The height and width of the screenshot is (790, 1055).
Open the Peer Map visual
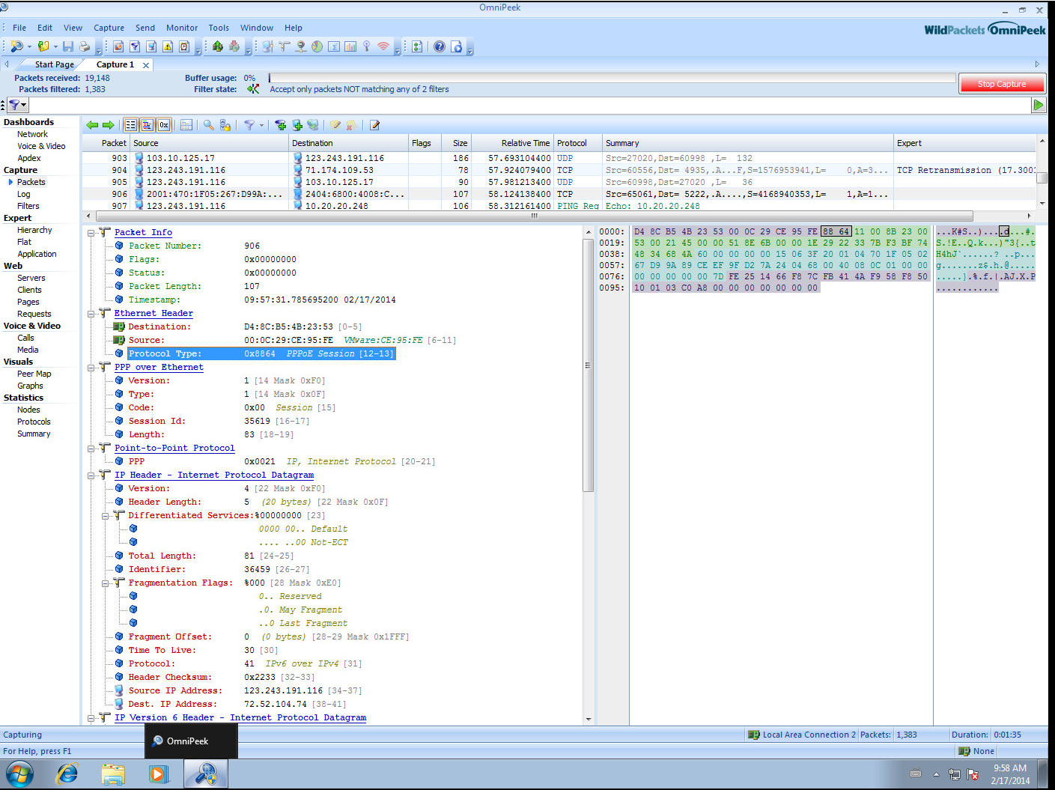pos(34,374)
